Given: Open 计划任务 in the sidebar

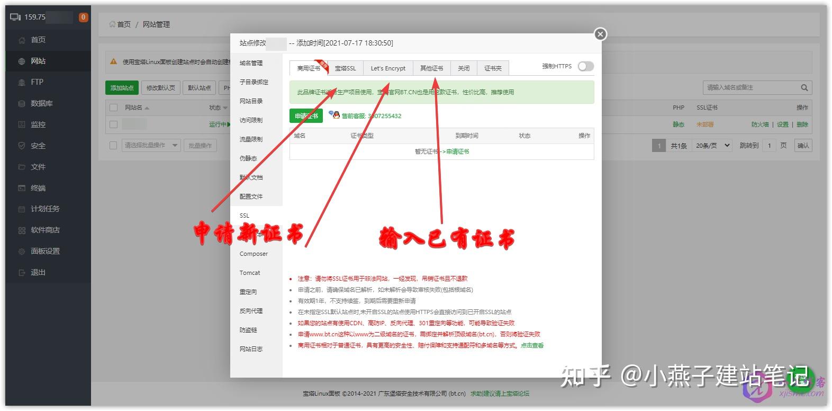Looking at the screenshot, I should tap(45, 209).
